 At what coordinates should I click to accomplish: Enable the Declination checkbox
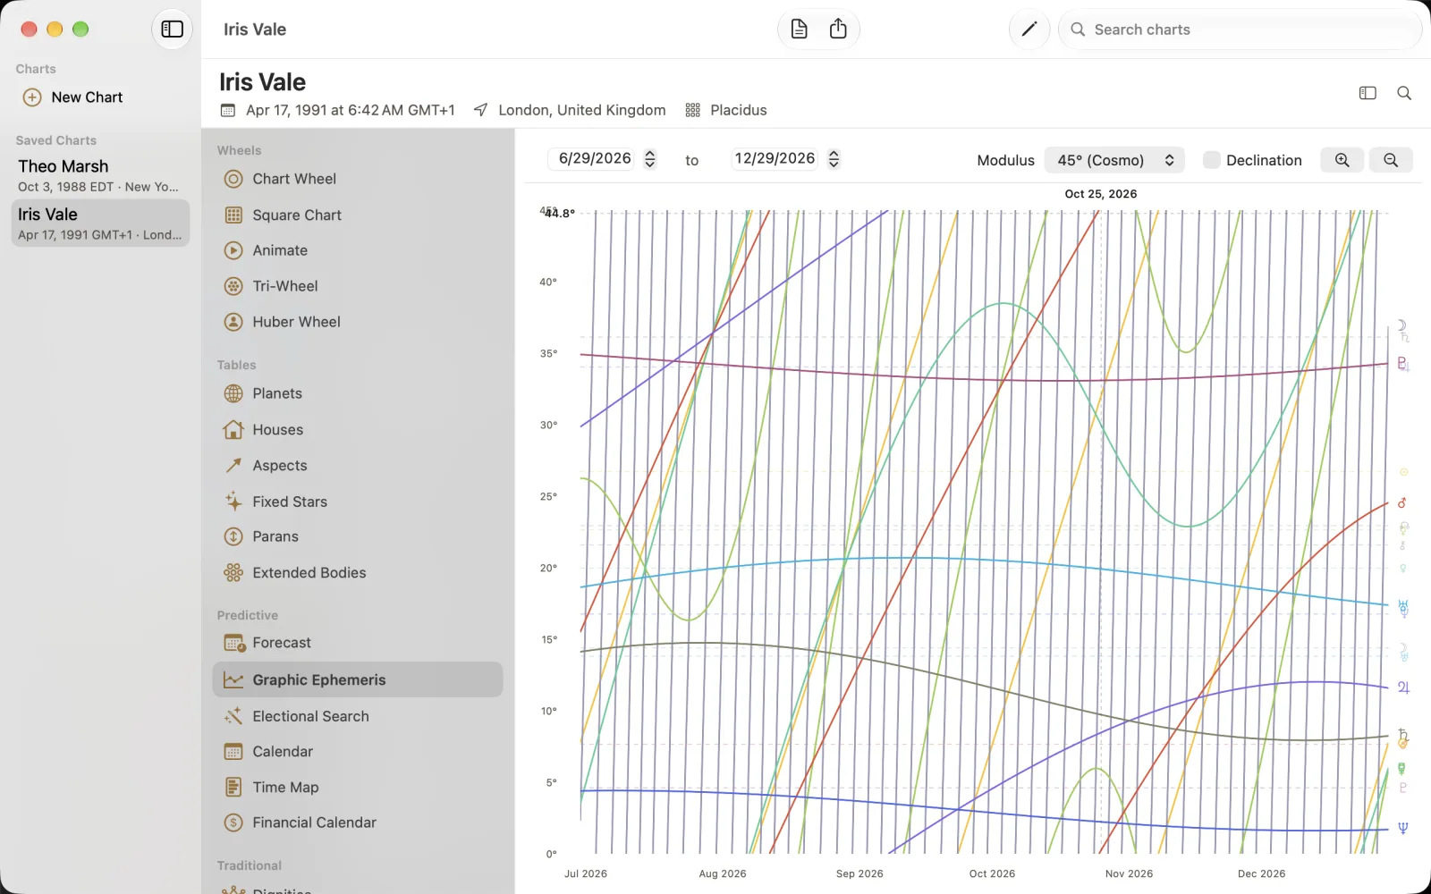point(1211,160)
